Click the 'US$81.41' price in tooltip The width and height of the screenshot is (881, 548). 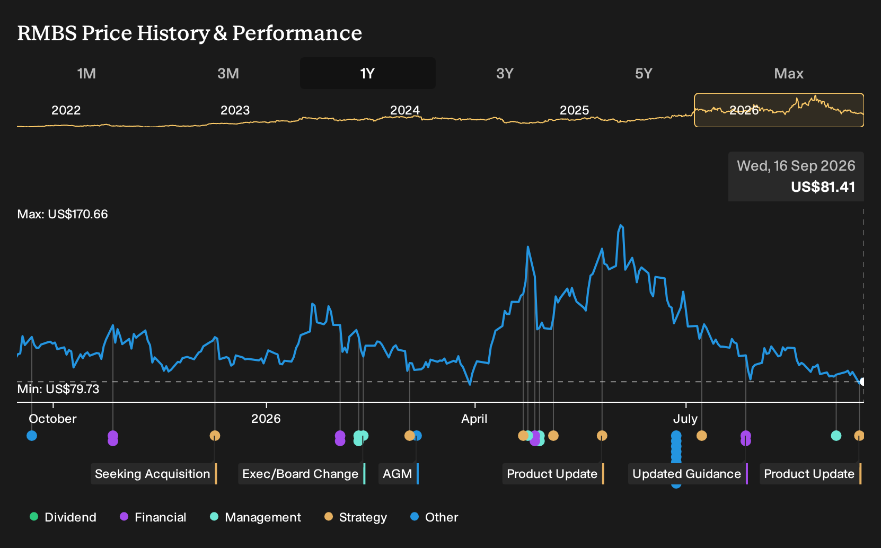pos(823,187)
